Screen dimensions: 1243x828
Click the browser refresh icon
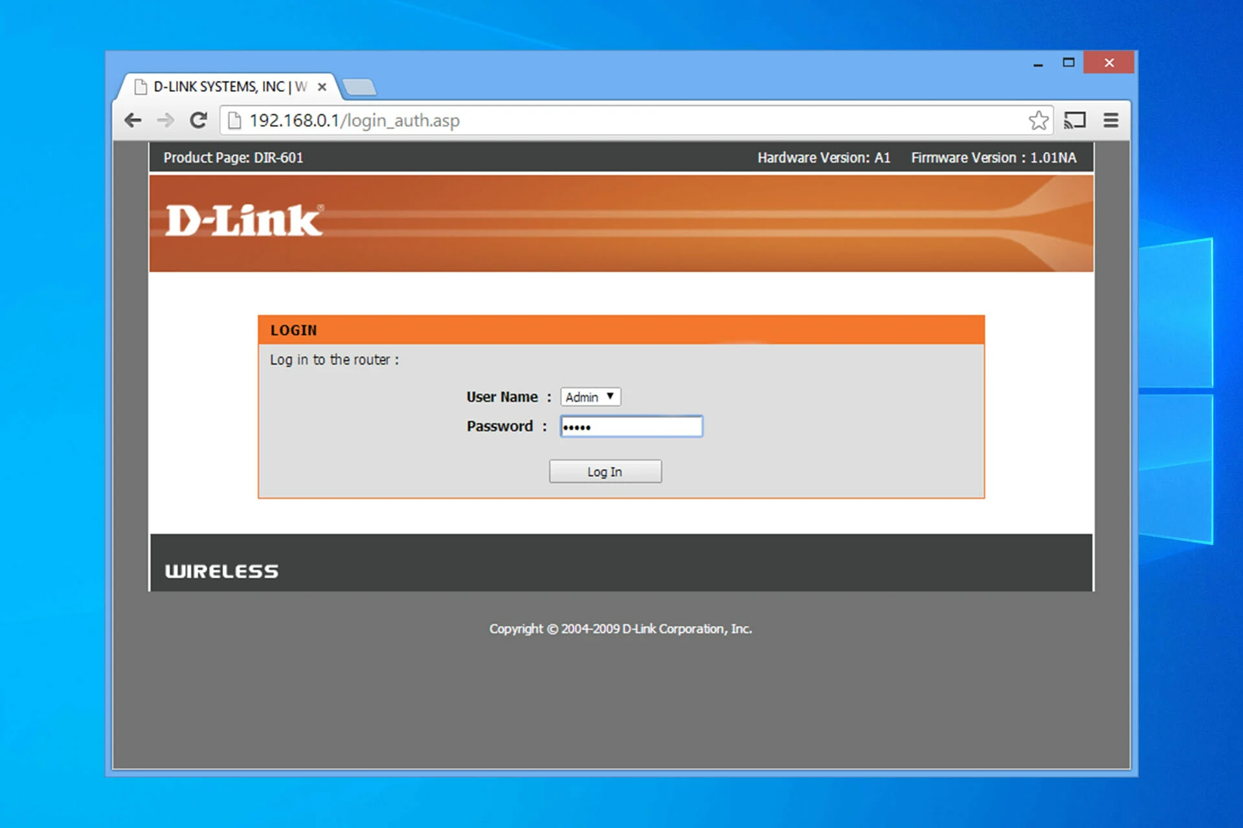tap(197, 120)
